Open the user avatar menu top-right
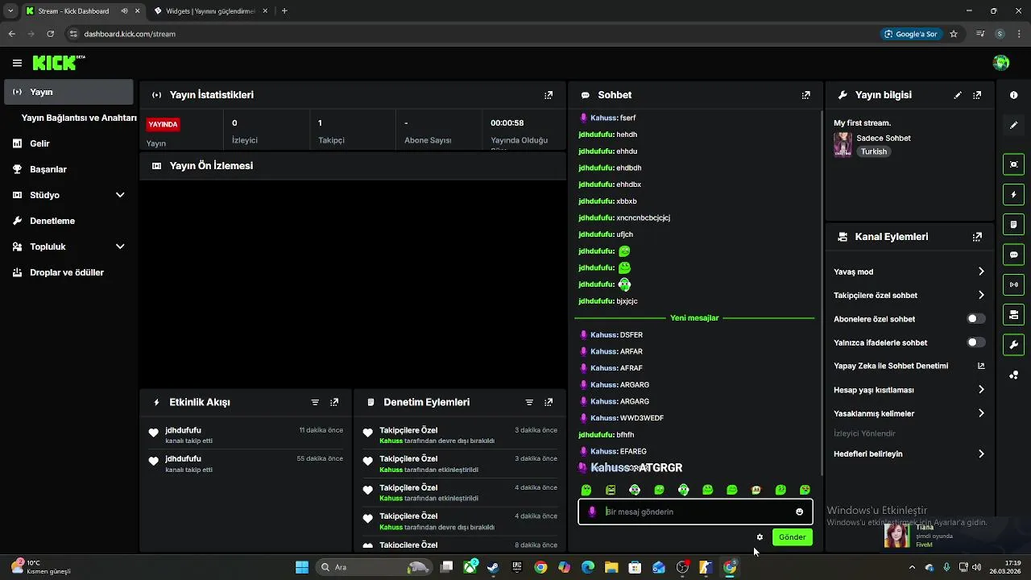1031x580 pixels. tap(1001, 63)
